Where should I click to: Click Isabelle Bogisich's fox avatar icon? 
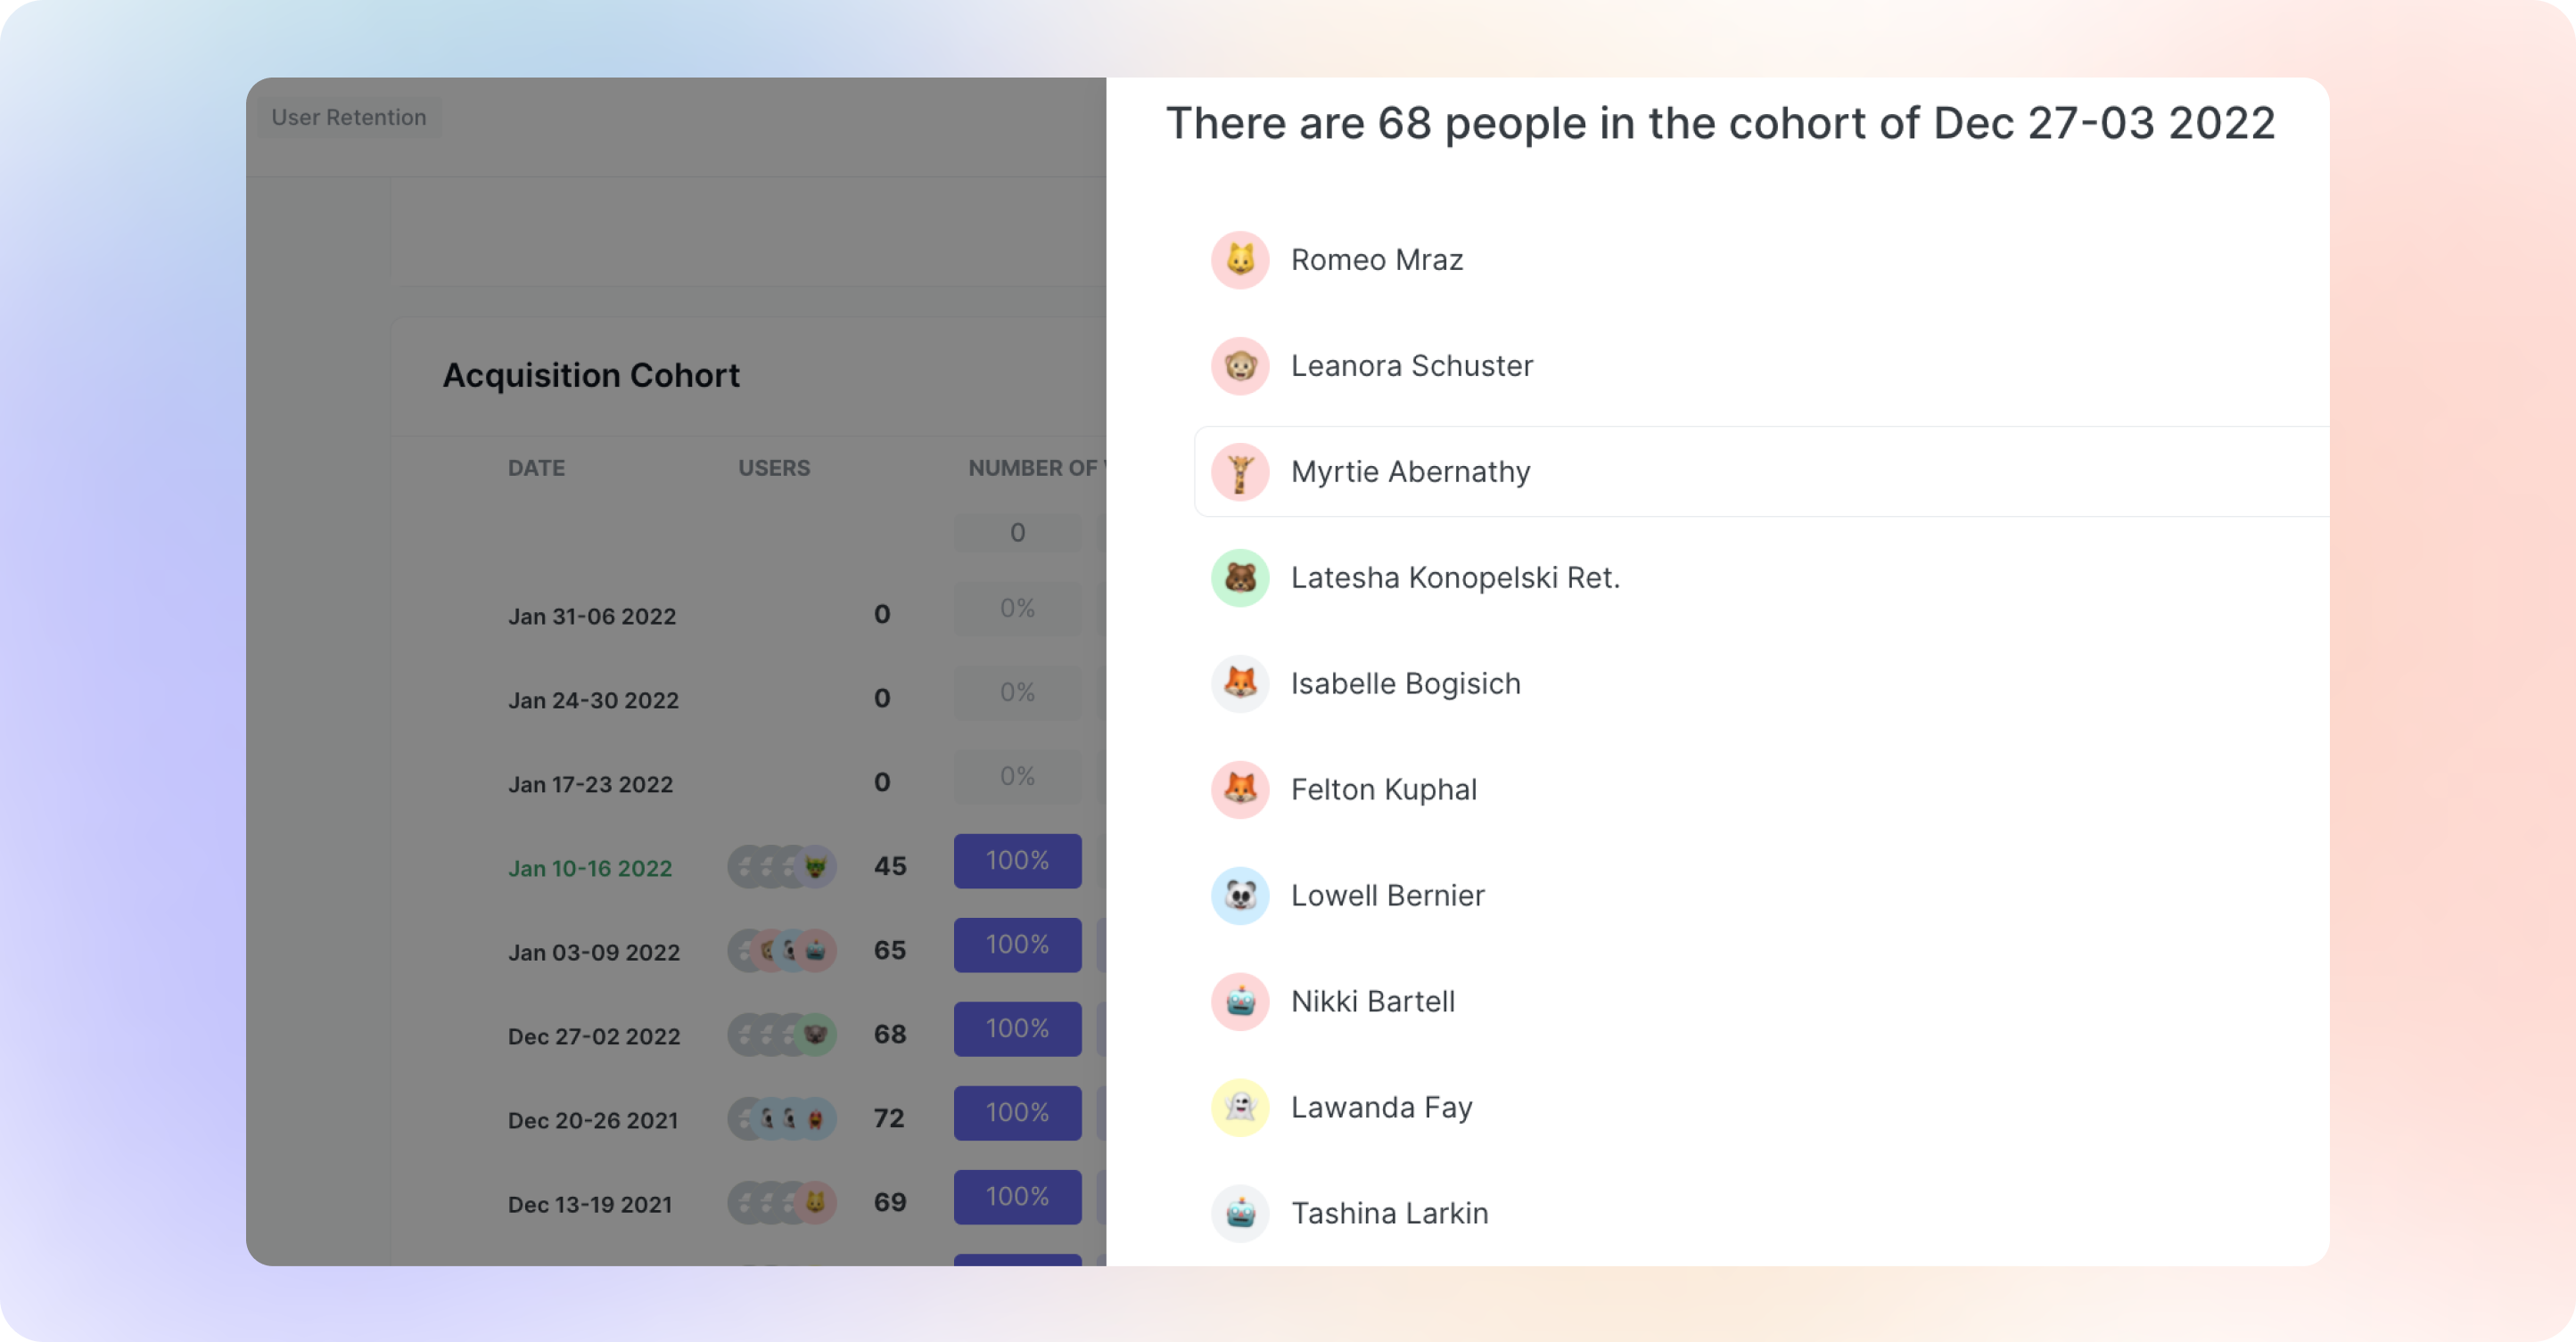pos(1240,683)
